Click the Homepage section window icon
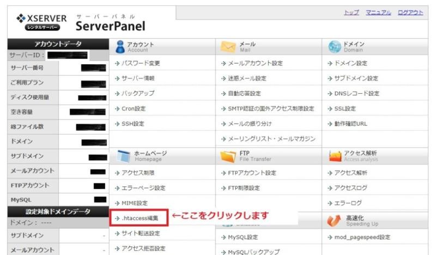The image size is (436, 255). point(122,157)
